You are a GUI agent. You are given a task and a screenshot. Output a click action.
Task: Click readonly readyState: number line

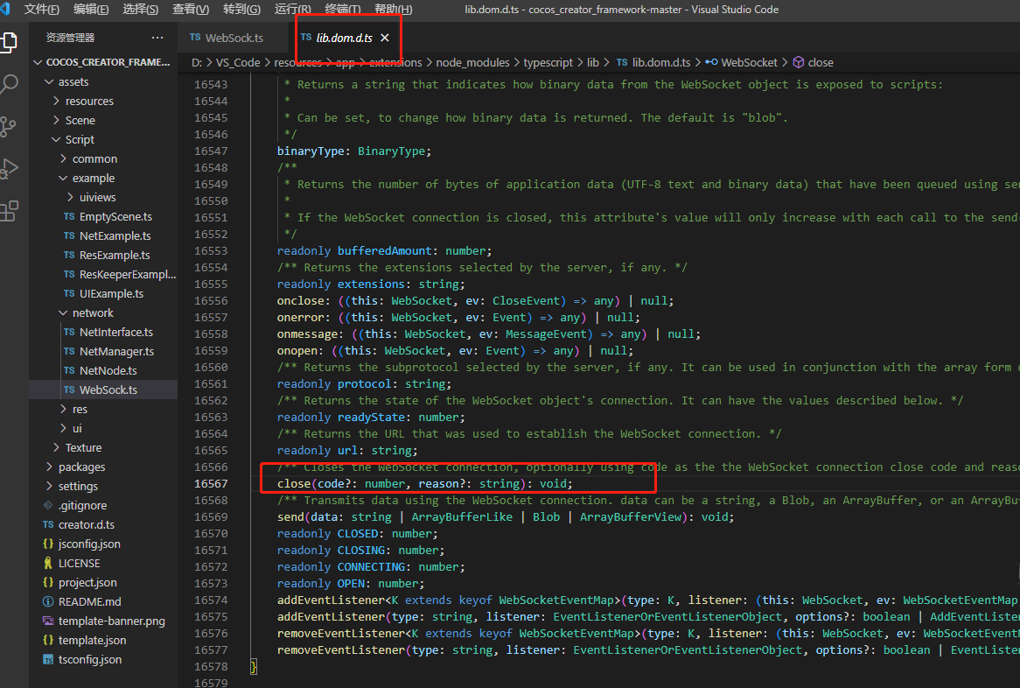(x=371, y=418)
